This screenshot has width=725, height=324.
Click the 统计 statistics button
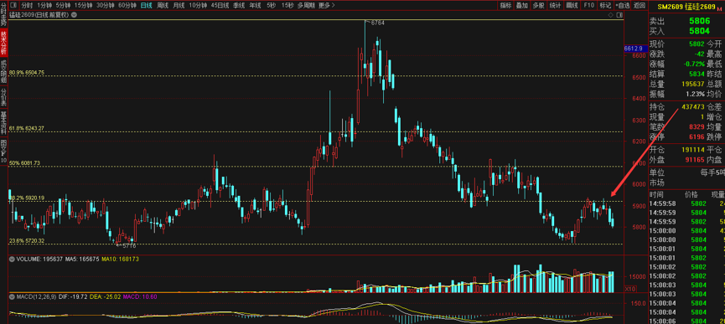[555, 6]
